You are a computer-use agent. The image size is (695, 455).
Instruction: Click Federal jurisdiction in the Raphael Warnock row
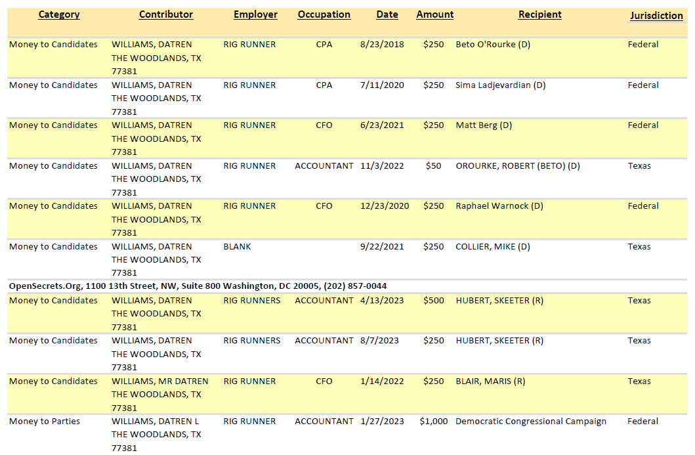tap(643, 206)
